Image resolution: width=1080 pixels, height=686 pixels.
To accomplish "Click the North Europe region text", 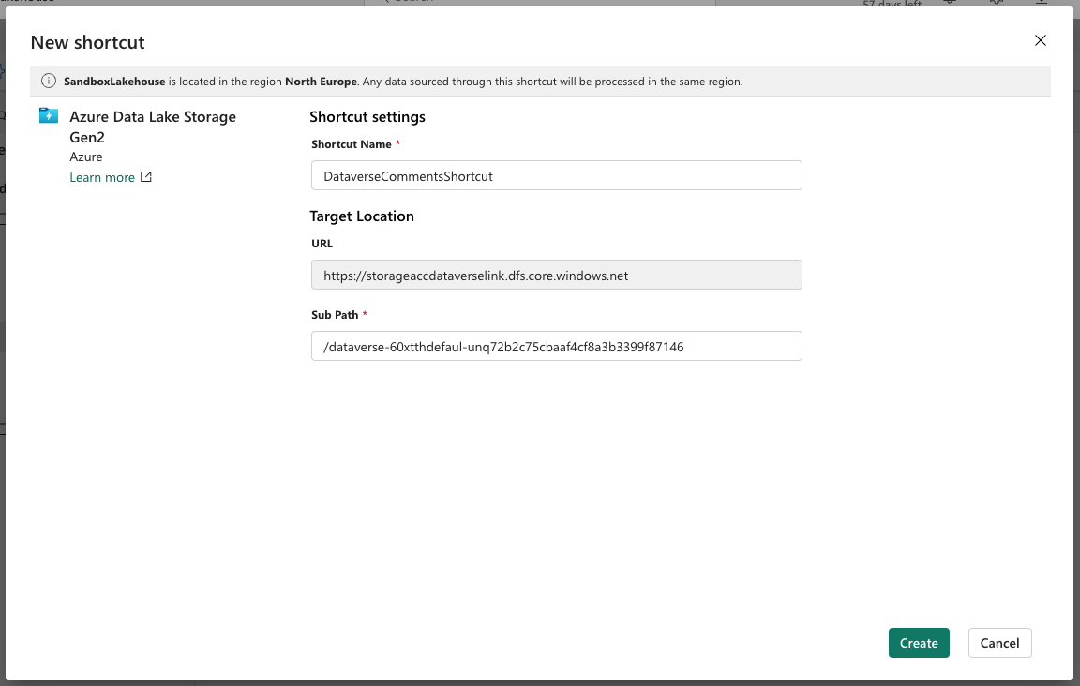I will click(321, 82).
